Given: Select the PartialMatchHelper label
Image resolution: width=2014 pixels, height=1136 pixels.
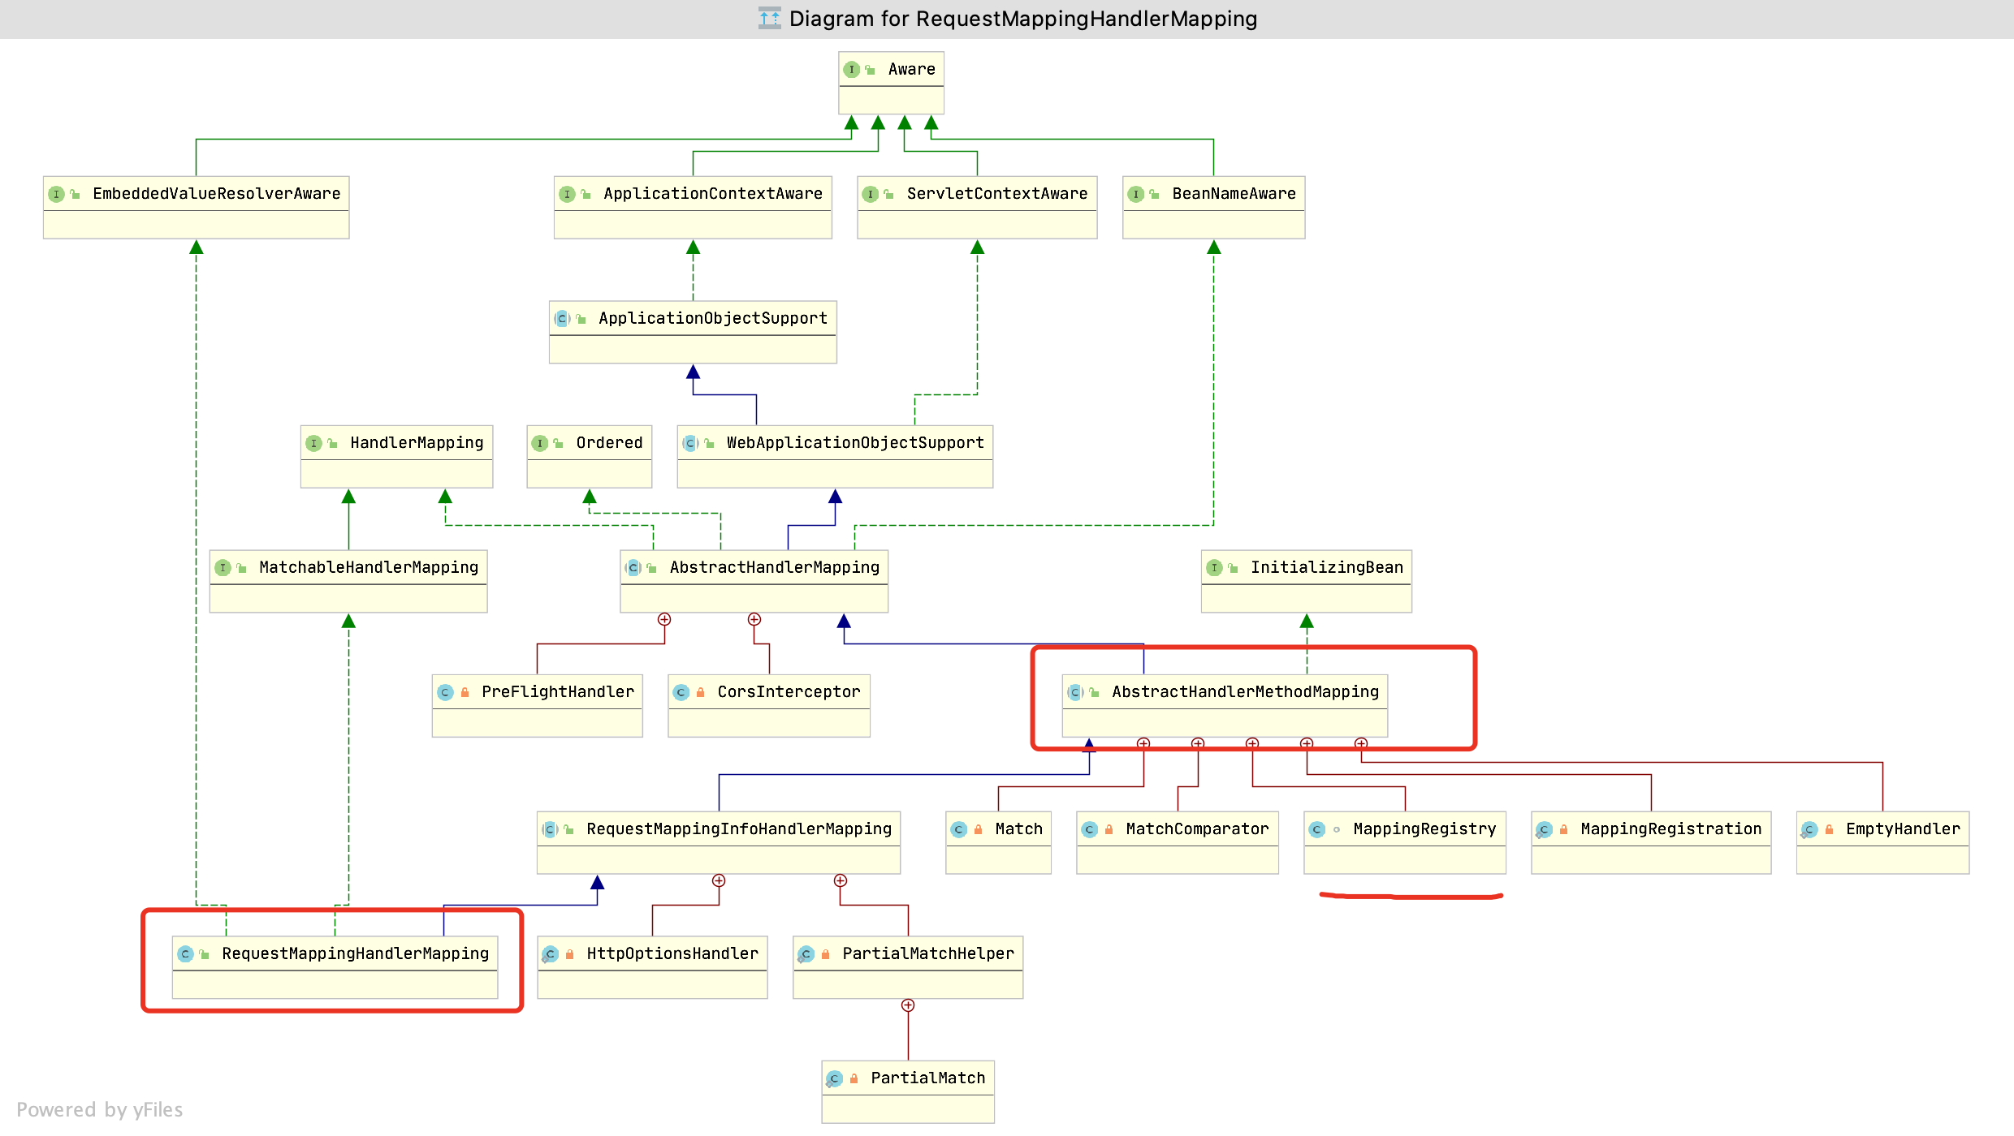Looking at the screenshot, I should pyautogui.click(x=928, y=954).
